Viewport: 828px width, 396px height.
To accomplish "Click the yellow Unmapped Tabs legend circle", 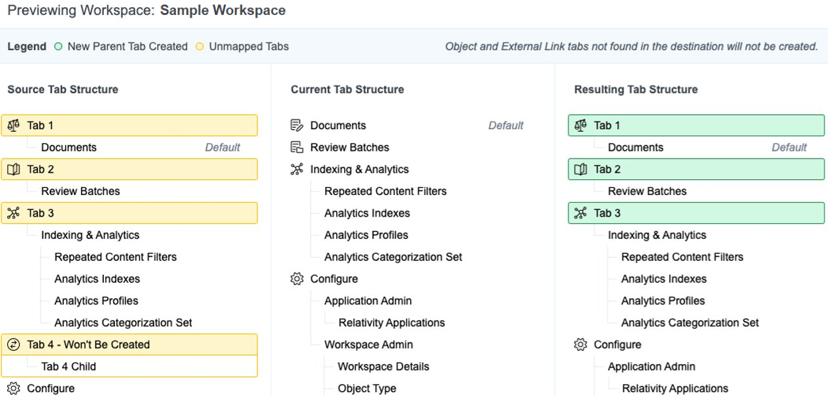I will 200,47.
